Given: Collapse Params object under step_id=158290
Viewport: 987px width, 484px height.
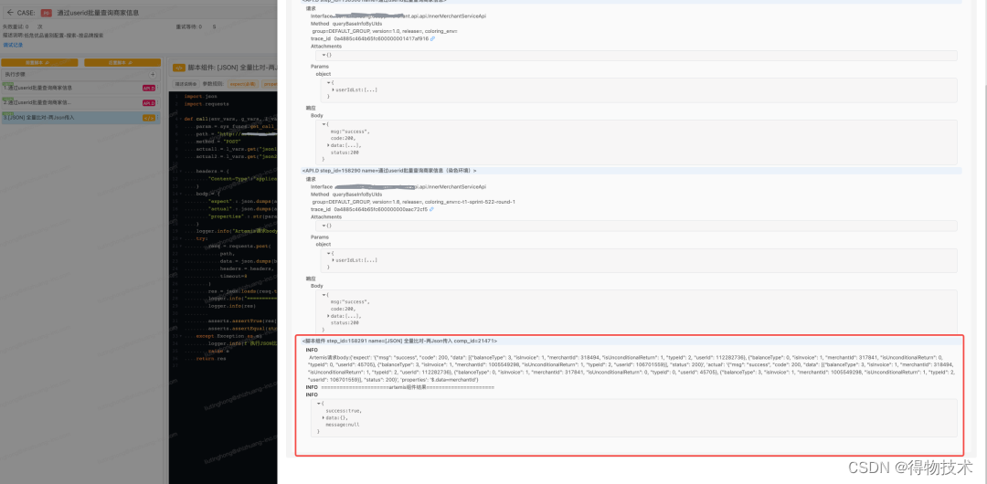Looking at the screenshot, I should point(329,252).
